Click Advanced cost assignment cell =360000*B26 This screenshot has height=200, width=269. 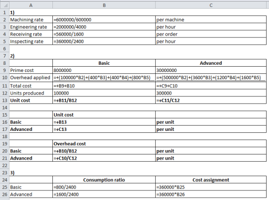click(211, 194)
